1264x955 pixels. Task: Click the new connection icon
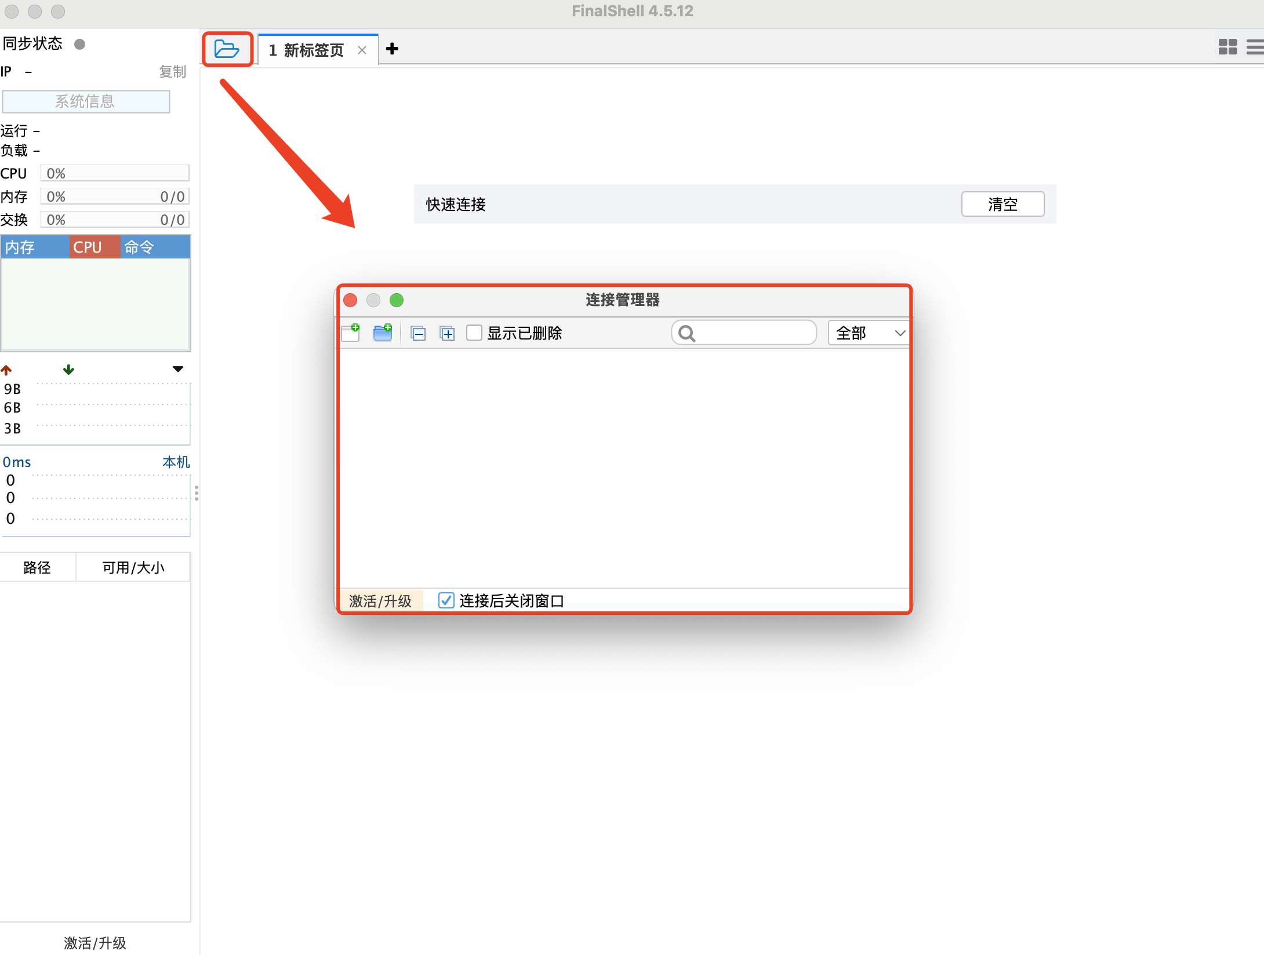(351, 333)
